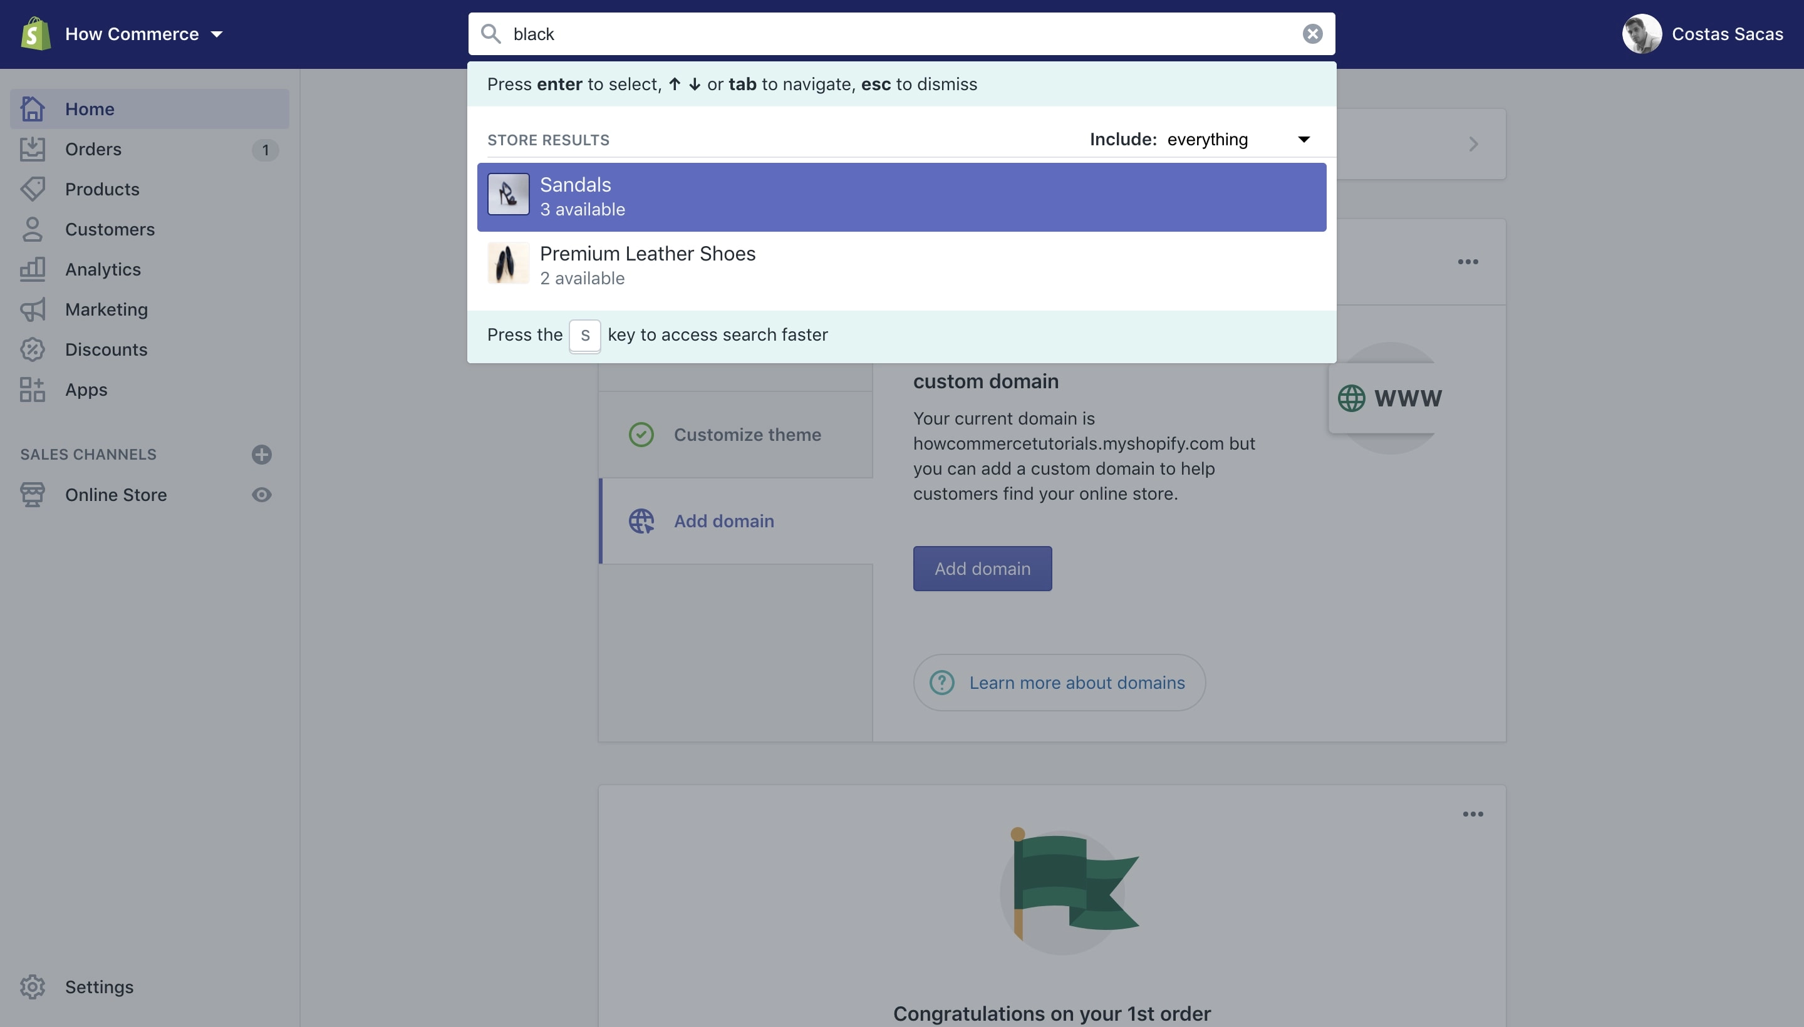The height and width of the screenshot is (1027, 1804).
Task: Add a sales channel with plus icon
Action: [262, 454]
